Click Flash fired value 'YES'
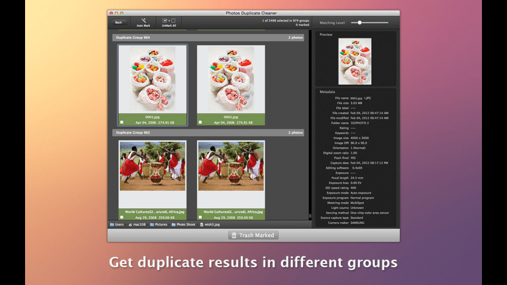This screenshot has height=285, width=507. (353, 158)
